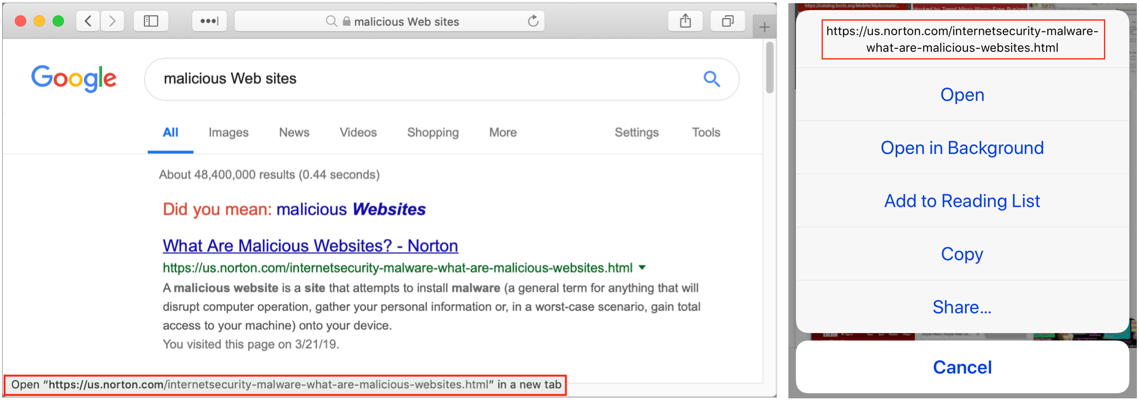Switch to the News tab
Image resolution: width=1139 pixels, height=401 pixels.
tap(294, 133)
